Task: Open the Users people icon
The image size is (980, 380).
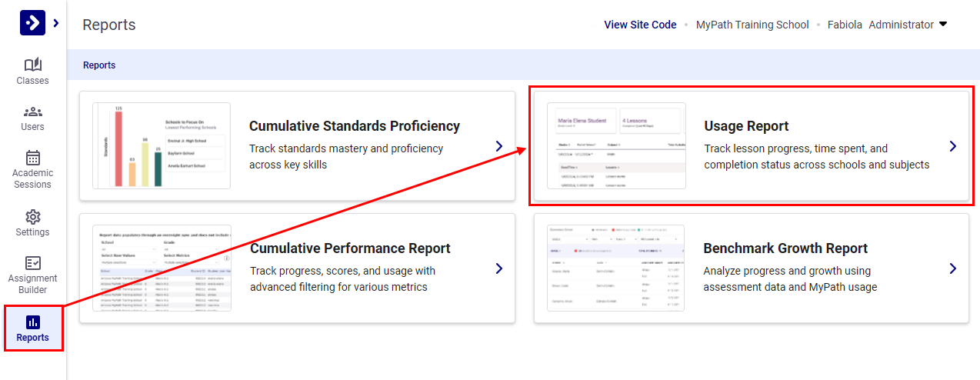Action: point(33,112)
